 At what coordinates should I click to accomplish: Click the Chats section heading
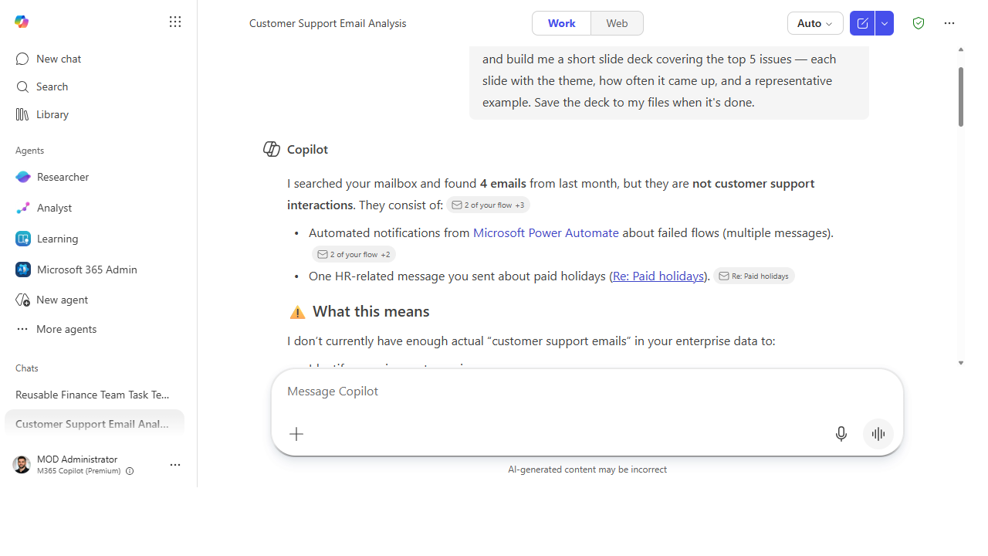click(27, 368)
